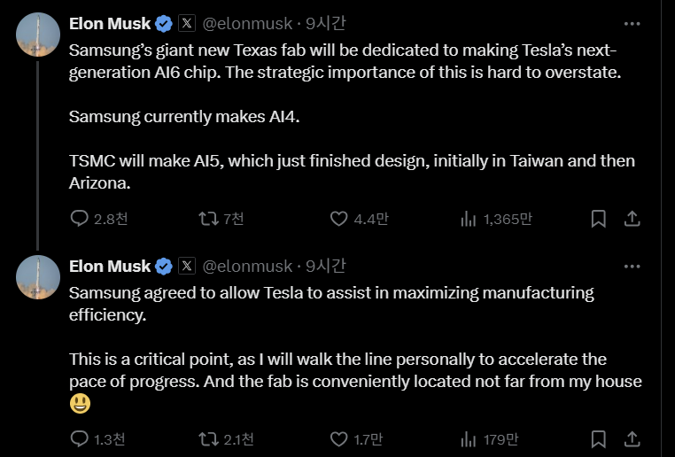Retweet the second tweet with 2.1천 reposts
This screenshot has height=457, width=675.
[209, 438]
